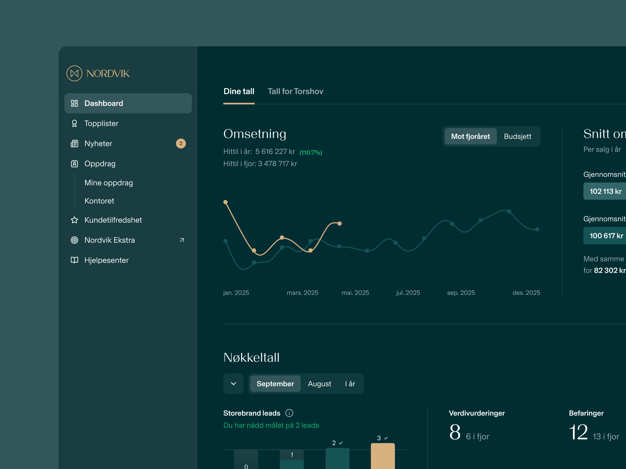Click the Nyheter notification badge showing 2
Image resolution: width=626 pixels, height=469 pixels.
[x=181, y=143]
